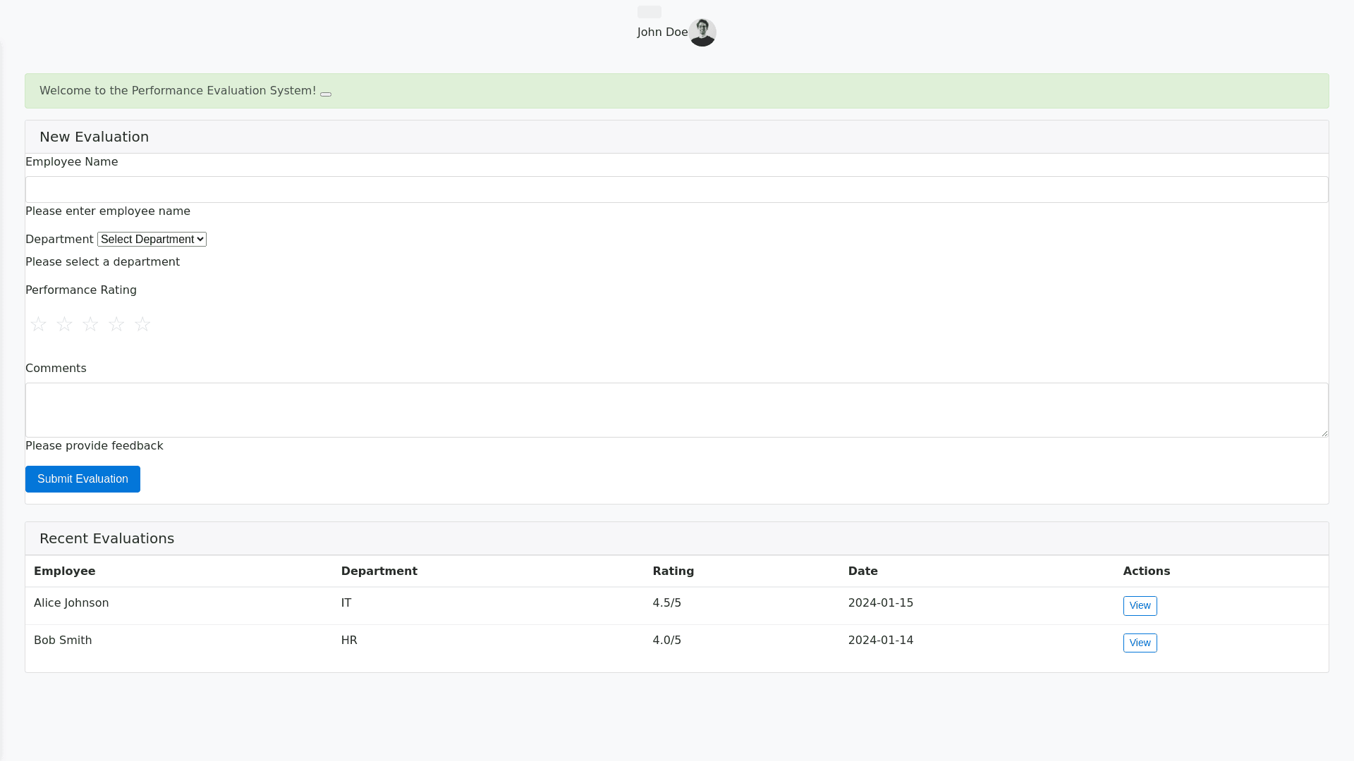
Task: Click the Date column header
Action: (862, 571)
